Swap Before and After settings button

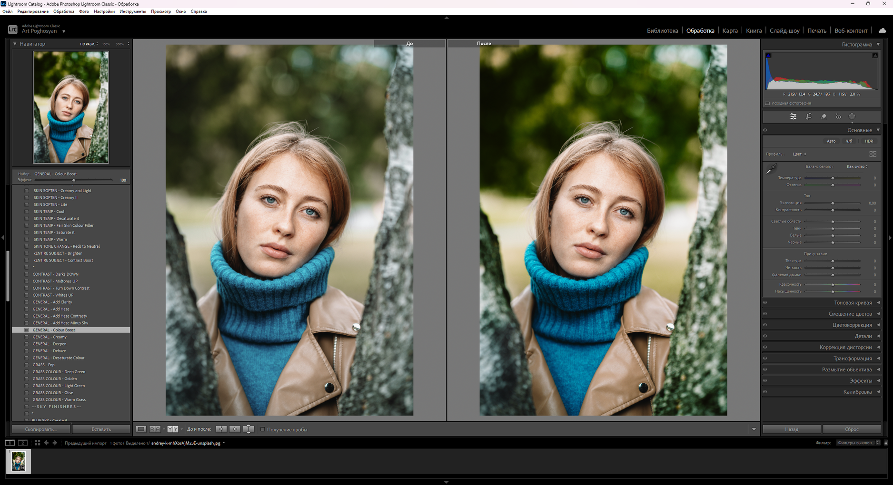click(248, 429)
